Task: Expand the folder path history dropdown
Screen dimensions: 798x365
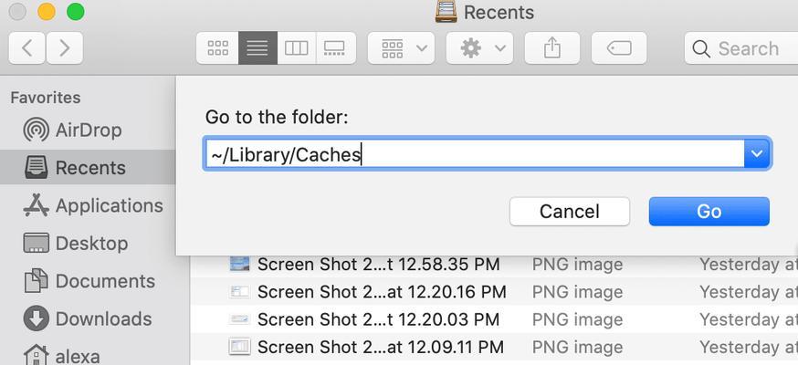Action: tap(757, 153)
